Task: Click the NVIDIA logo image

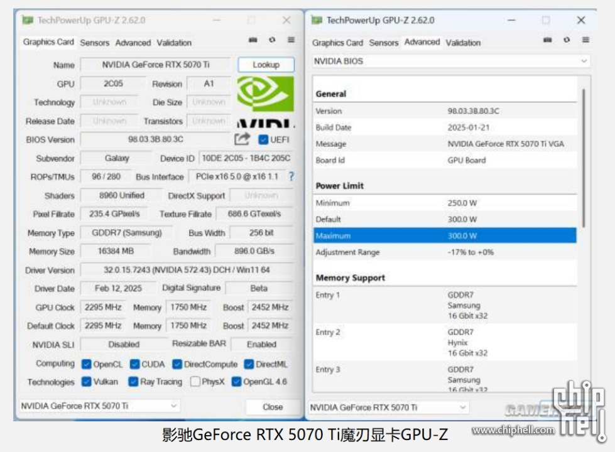Action: coord(266,101)
